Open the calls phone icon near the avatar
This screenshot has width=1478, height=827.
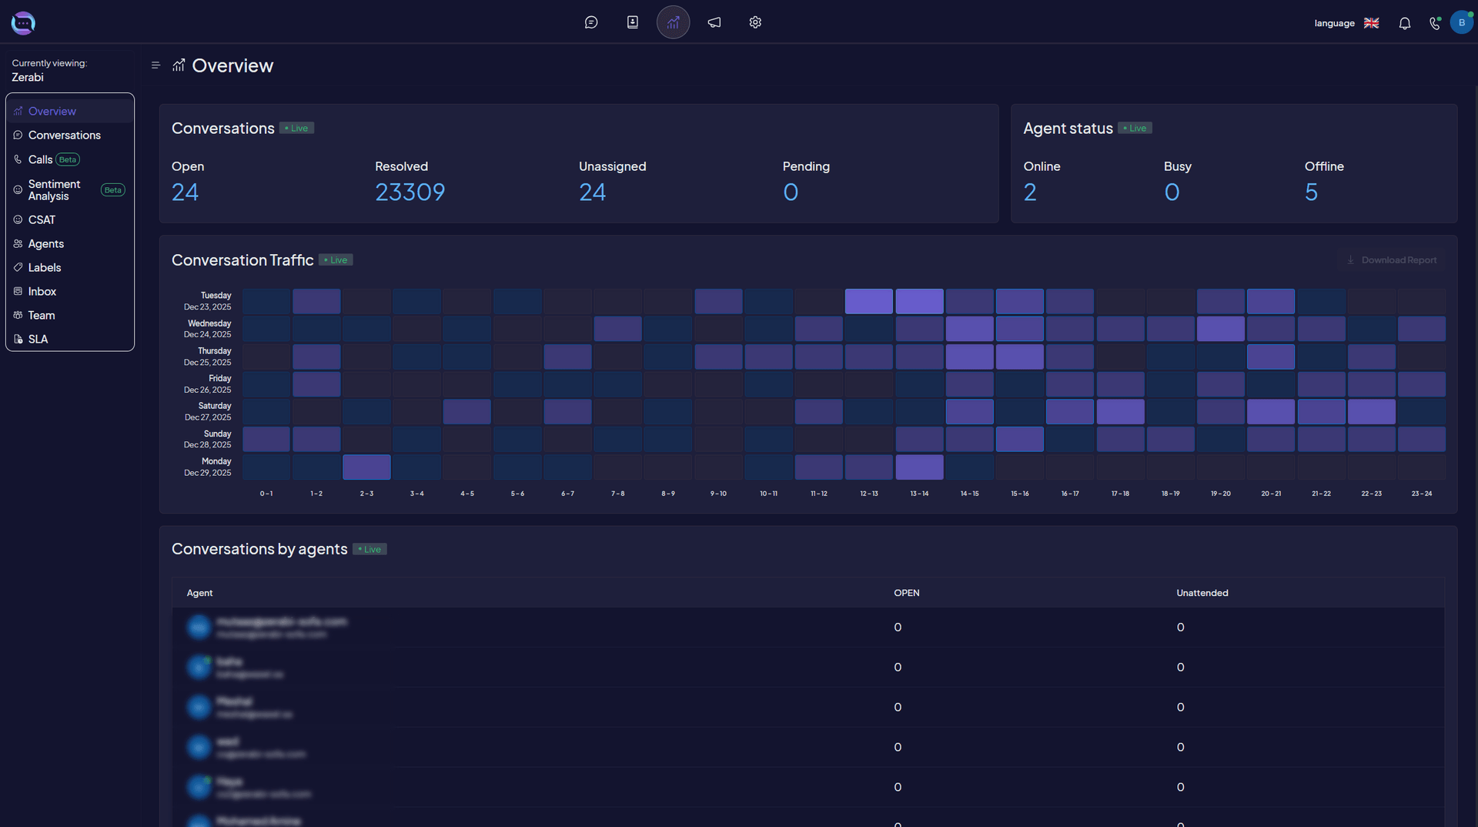point(1434,23)
